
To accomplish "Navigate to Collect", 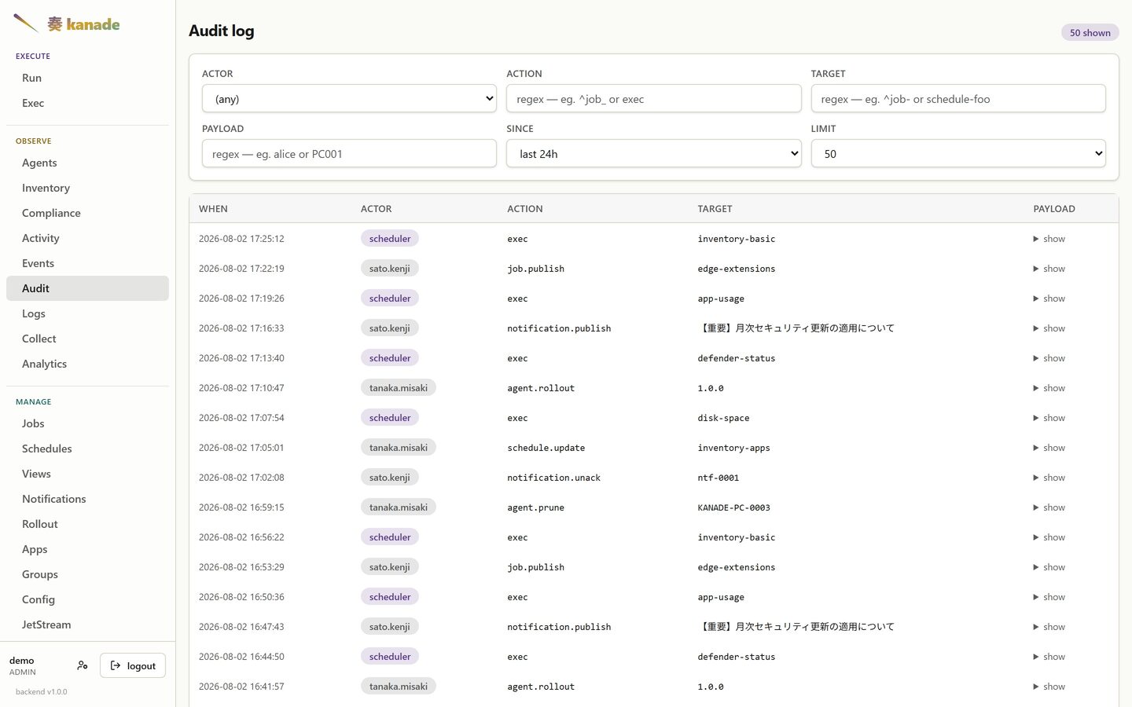I will (87, 339).
